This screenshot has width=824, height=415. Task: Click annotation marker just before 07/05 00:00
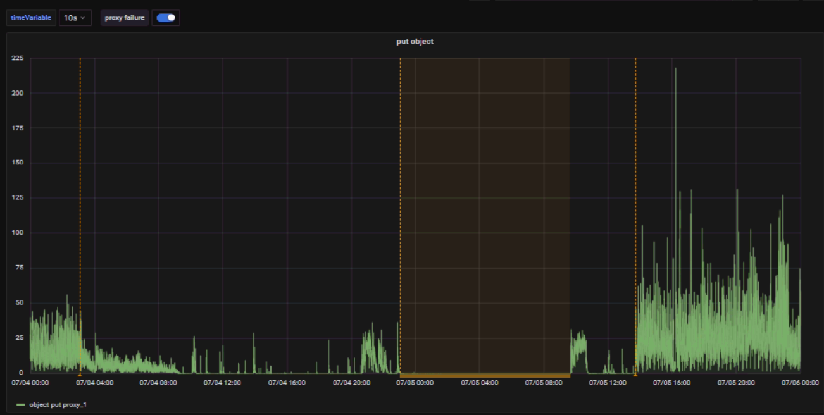(x=400, y=375)
